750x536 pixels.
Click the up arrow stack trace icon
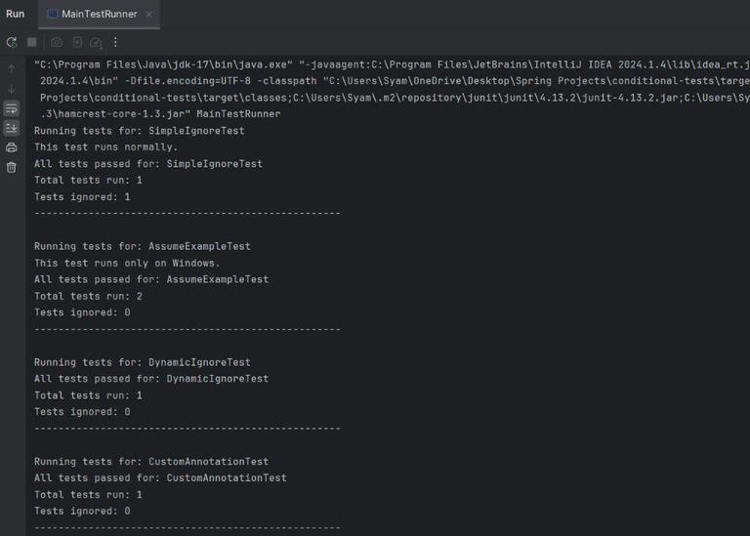pos(12,69)
